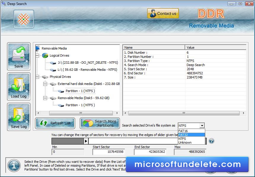Click the value '238473 MB'
The image size is (255, 177).
(195, 77)
